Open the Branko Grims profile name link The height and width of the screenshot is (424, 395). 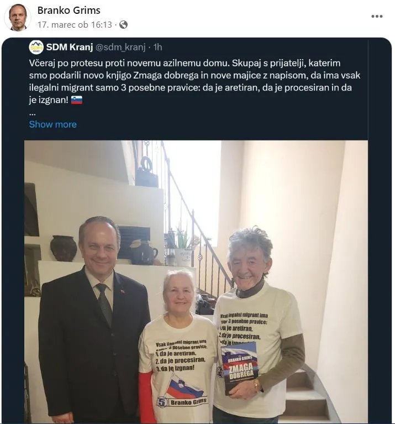pyautogui.click(x=69, y=11)
